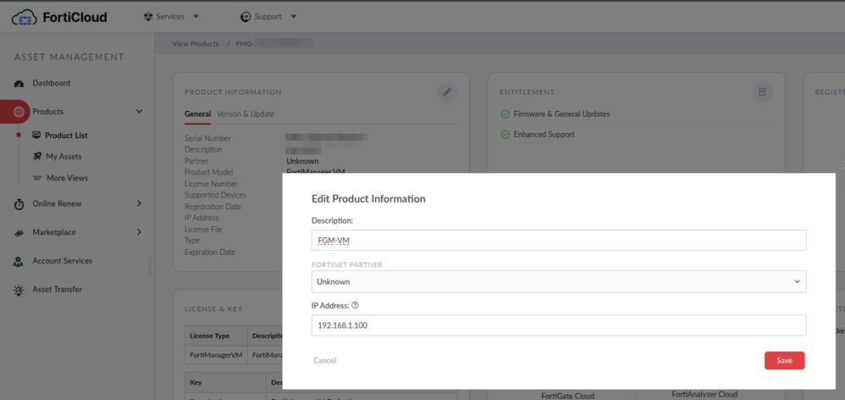Click the Asset Transfer icon

click(x=19, y=290)
